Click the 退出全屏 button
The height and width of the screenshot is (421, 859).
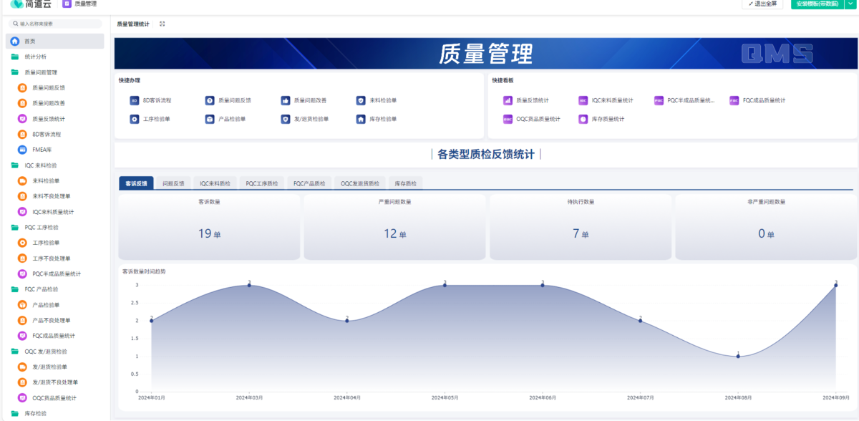(x=762, y=4)
